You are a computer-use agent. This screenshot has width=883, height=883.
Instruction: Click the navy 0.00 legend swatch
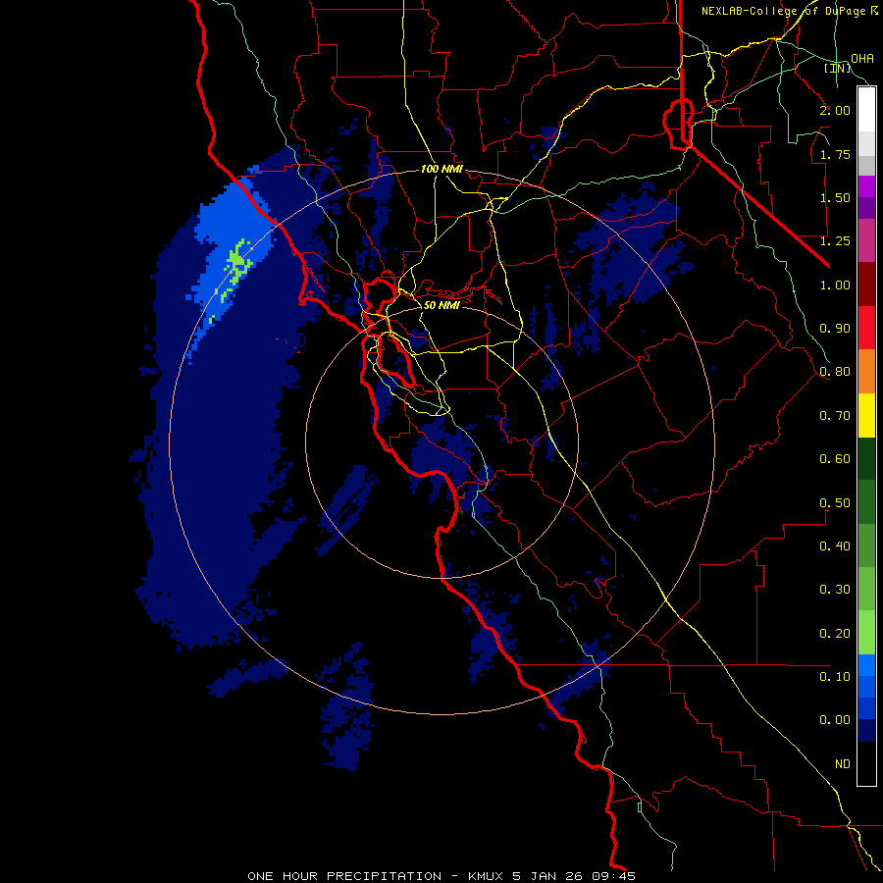click(x=866, y=730)
